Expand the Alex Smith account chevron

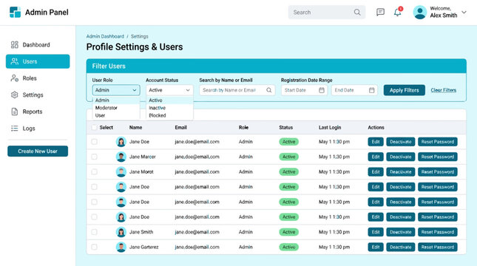coord(464,12)
